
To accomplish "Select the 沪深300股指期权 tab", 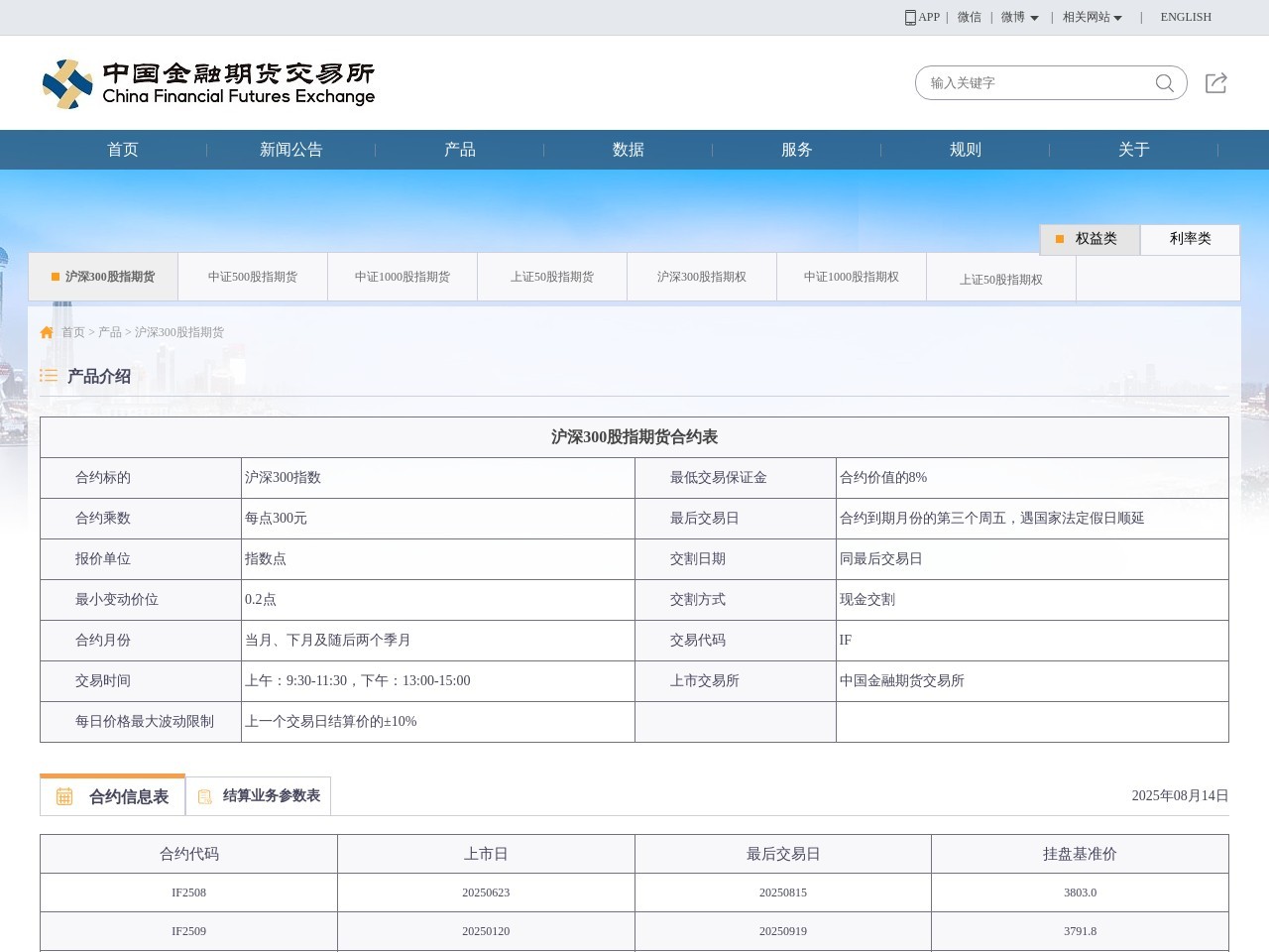I will (702, 277).
